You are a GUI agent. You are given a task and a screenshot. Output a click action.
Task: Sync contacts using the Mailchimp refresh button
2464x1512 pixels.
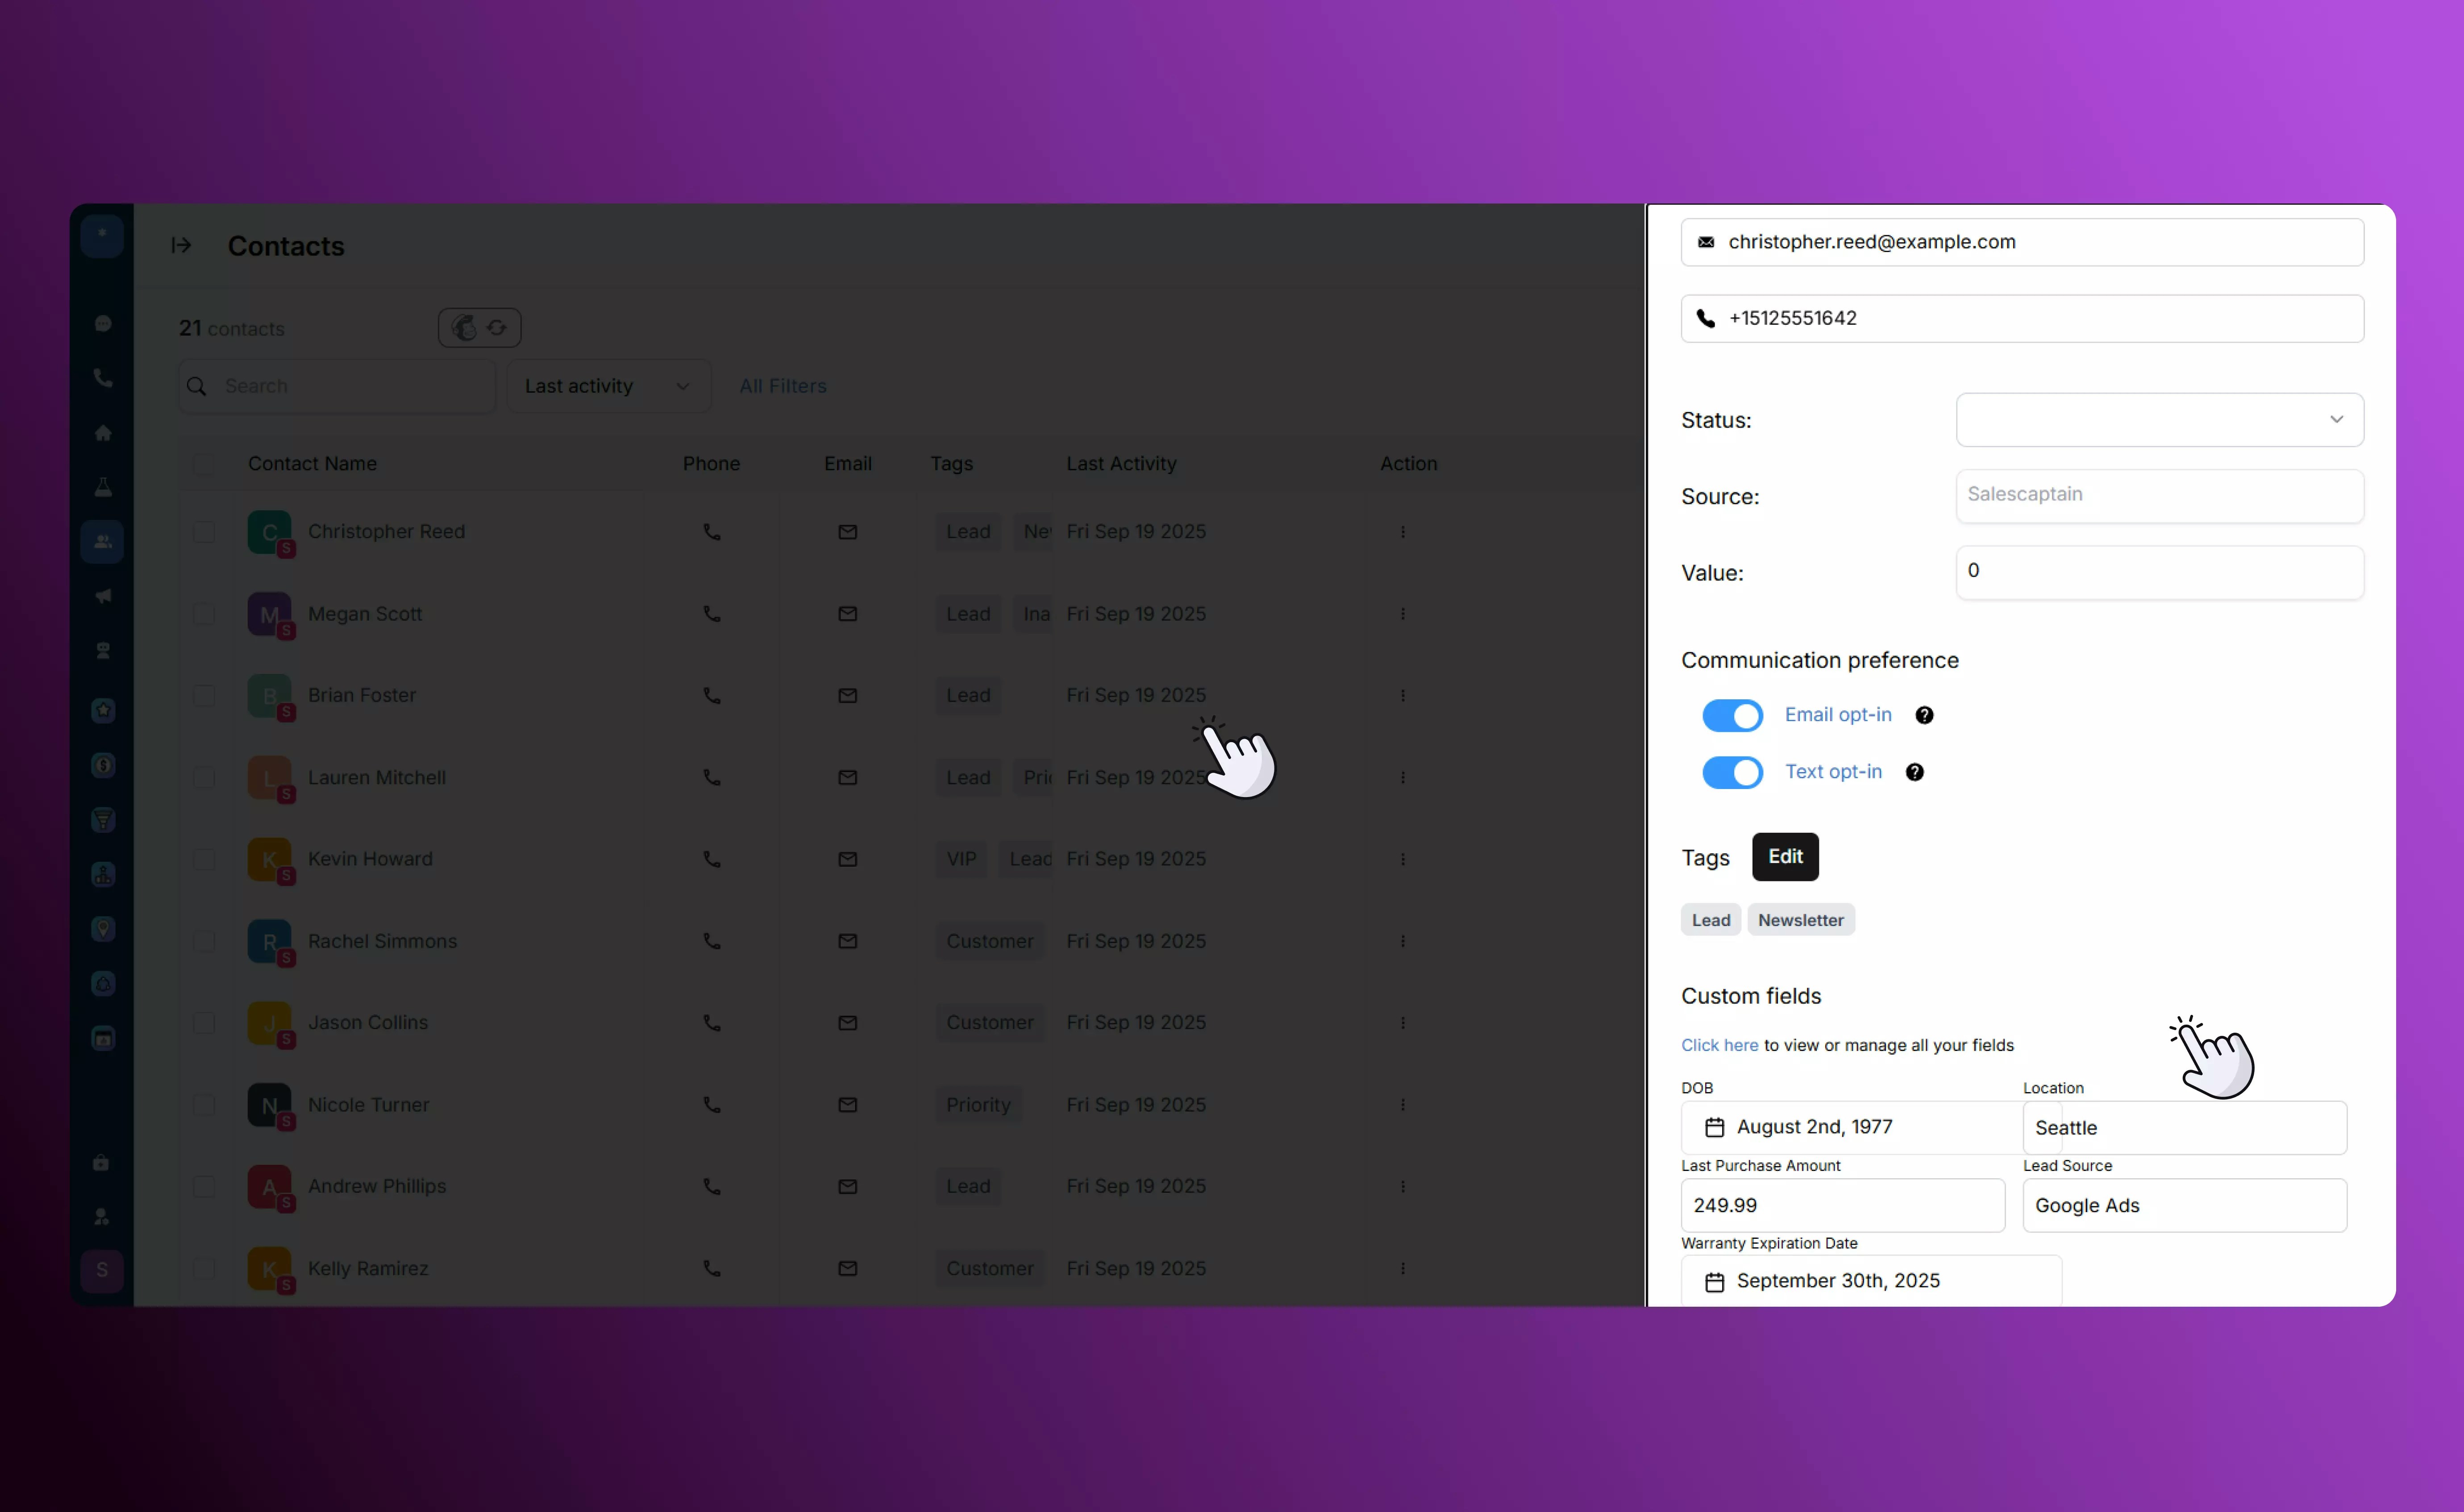[x=497, y=327]
